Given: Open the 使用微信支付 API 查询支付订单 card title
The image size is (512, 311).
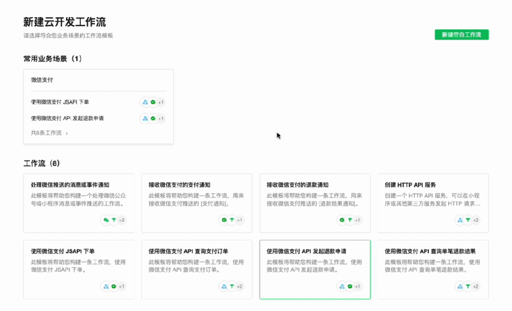Looking at the screenshot, I should click(x=188, y=251).
